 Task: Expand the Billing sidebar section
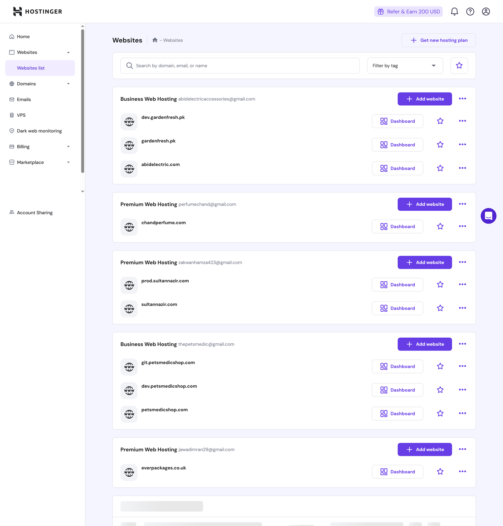pos(68,147)
